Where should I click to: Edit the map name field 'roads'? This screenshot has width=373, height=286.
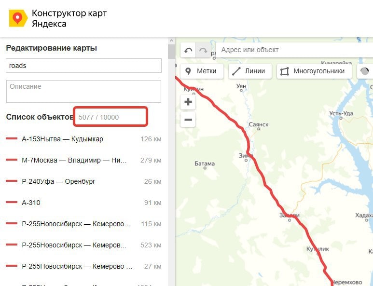[84, 66]
